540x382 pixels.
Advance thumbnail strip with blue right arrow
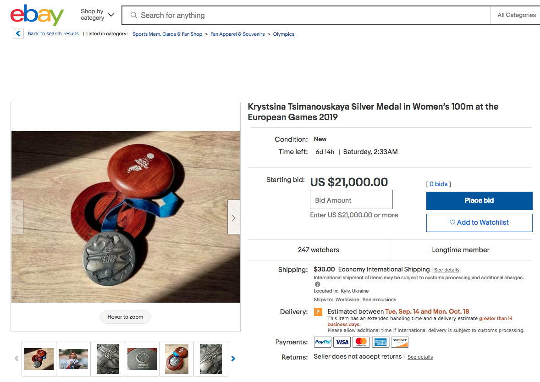[233, 359]
